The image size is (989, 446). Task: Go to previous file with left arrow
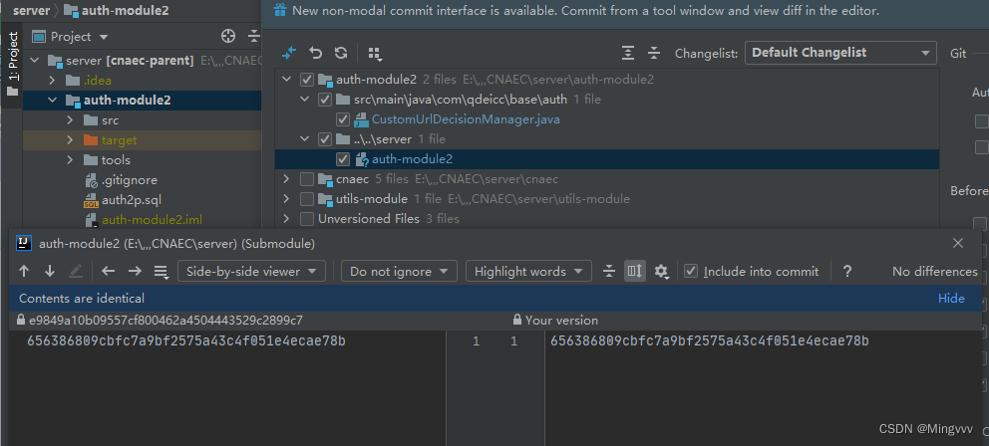coord(109,272)
